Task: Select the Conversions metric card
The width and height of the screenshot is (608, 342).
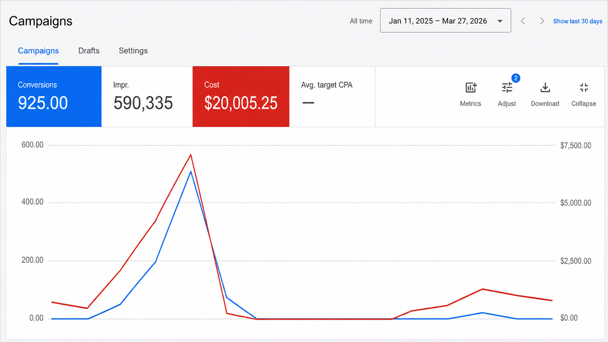Action: pos(54,97)
